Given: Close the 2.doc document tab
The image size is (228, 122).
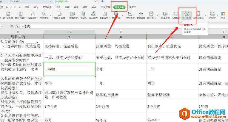Looking at the screenshot, I should (50, 1).
